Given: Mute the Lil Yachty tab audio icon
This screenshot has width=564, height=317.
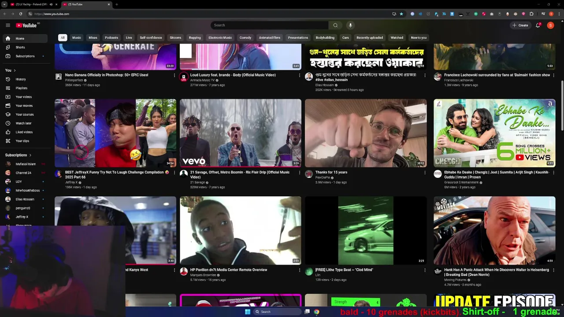Looking at the screenshot, I should pyautogui.click(x=51, y=4).
